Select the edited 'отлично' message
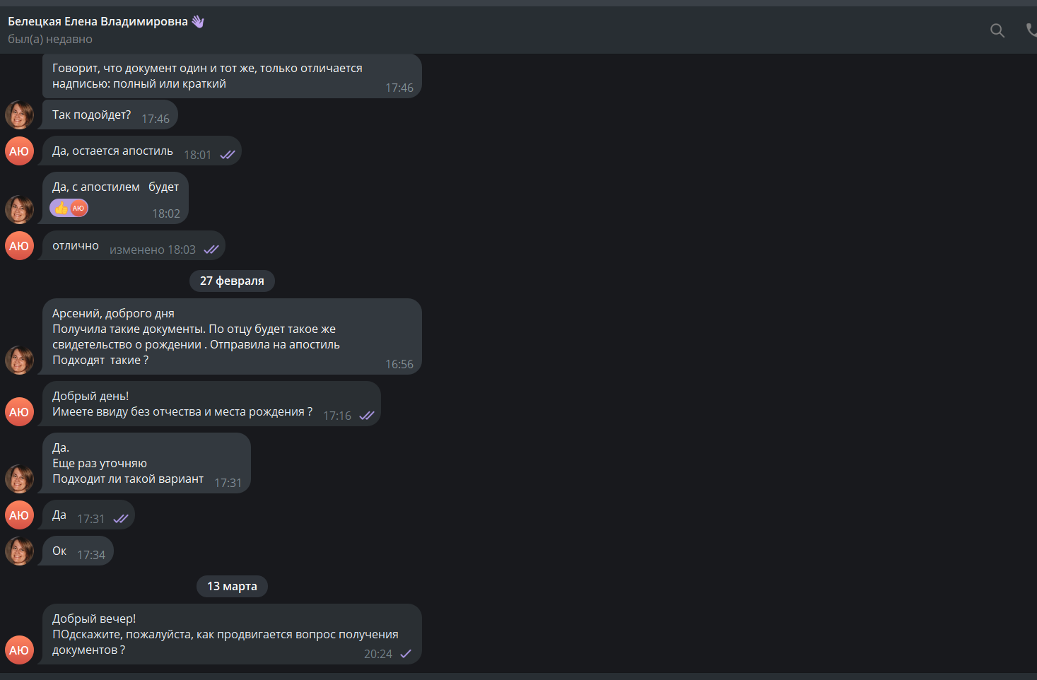1037x680 pixels. 134,246
